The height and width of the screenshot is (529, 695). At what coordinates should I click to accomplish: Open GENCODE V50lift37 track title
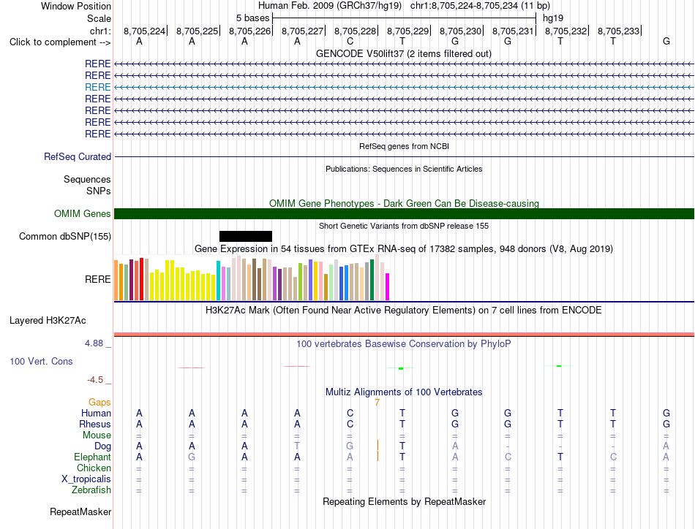[x=403, y=53]
